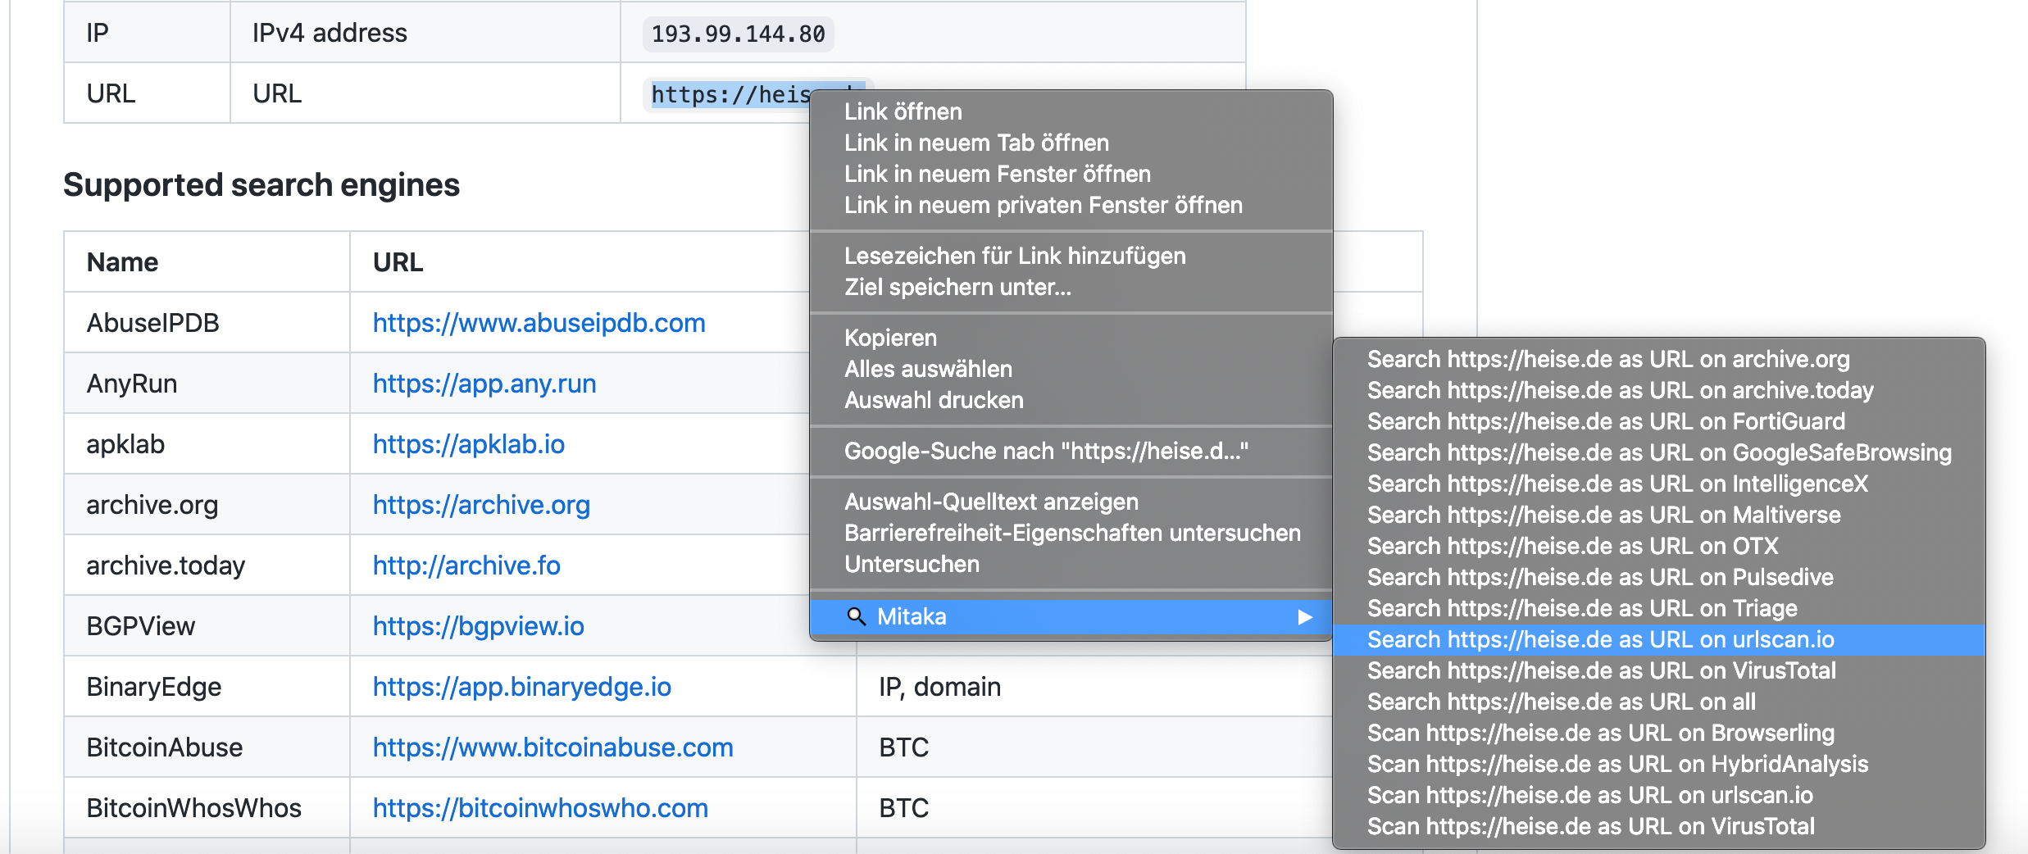The height and width of the screenshot is (854, 2028).
Task: Click Kopieren in context menu
Action: click(890, 338)
